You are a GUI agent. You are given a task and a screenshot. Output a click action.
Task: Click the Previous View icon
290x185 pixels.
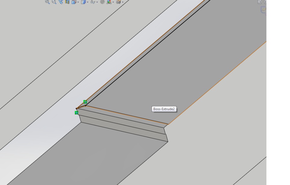click(61, 2)
